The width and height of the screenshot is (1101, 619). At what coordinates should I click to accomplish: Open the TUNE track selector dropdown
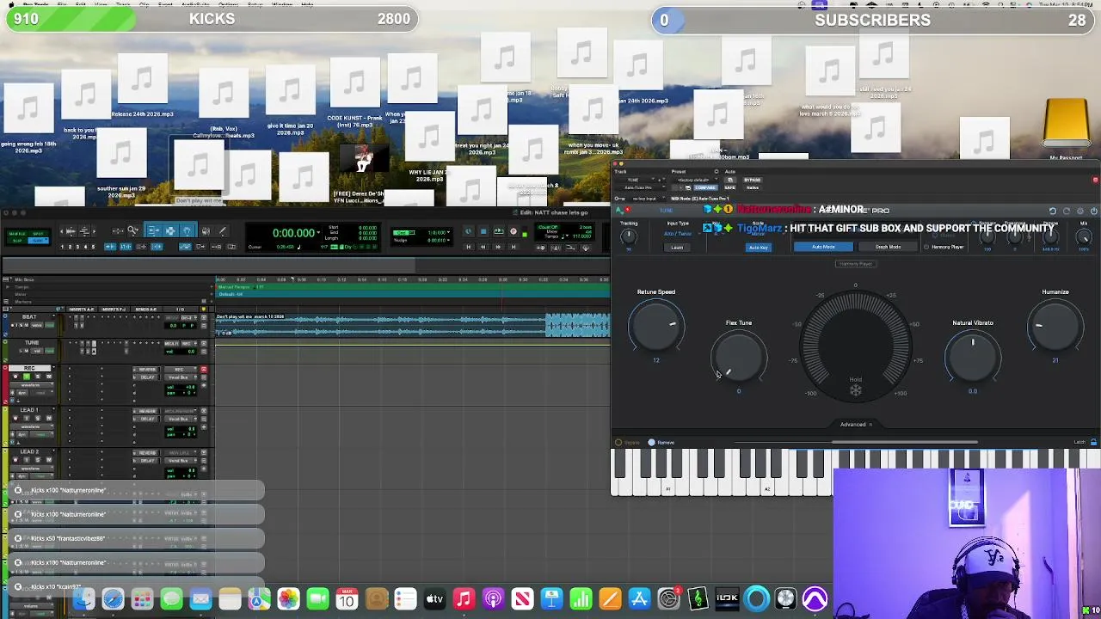[x=633, y=180]
